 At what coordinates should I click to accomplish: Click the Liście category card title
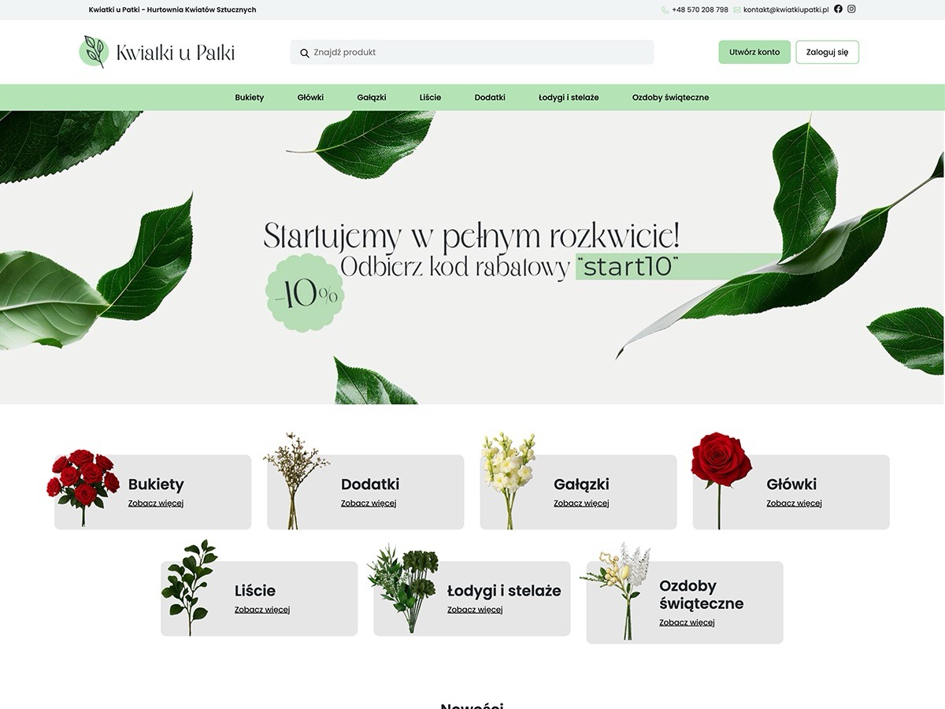(255, 591)
